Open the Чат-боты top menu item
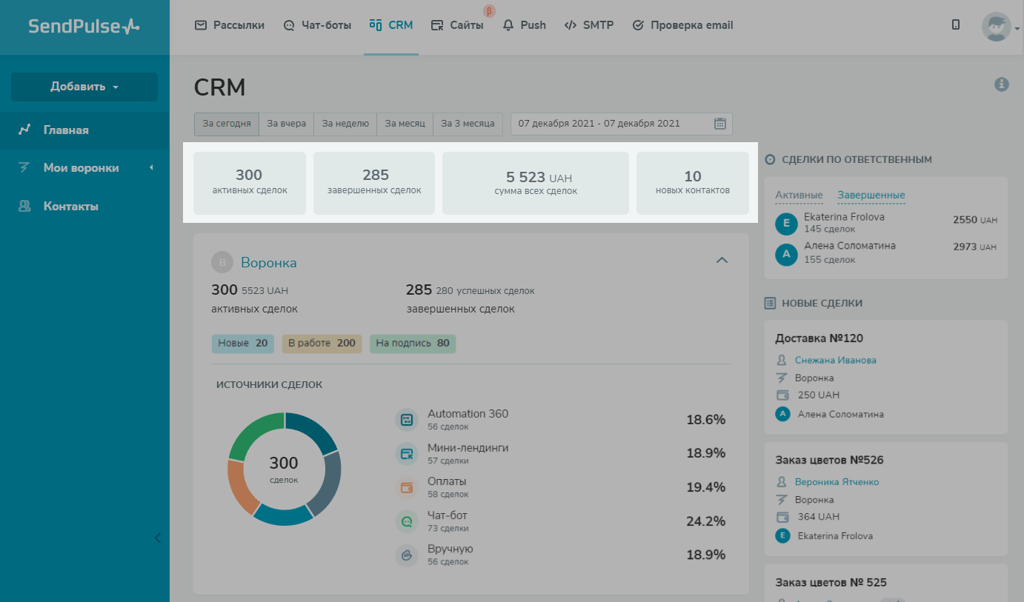This screenshot has height=602, width=1024. click(x=317, y=25)
